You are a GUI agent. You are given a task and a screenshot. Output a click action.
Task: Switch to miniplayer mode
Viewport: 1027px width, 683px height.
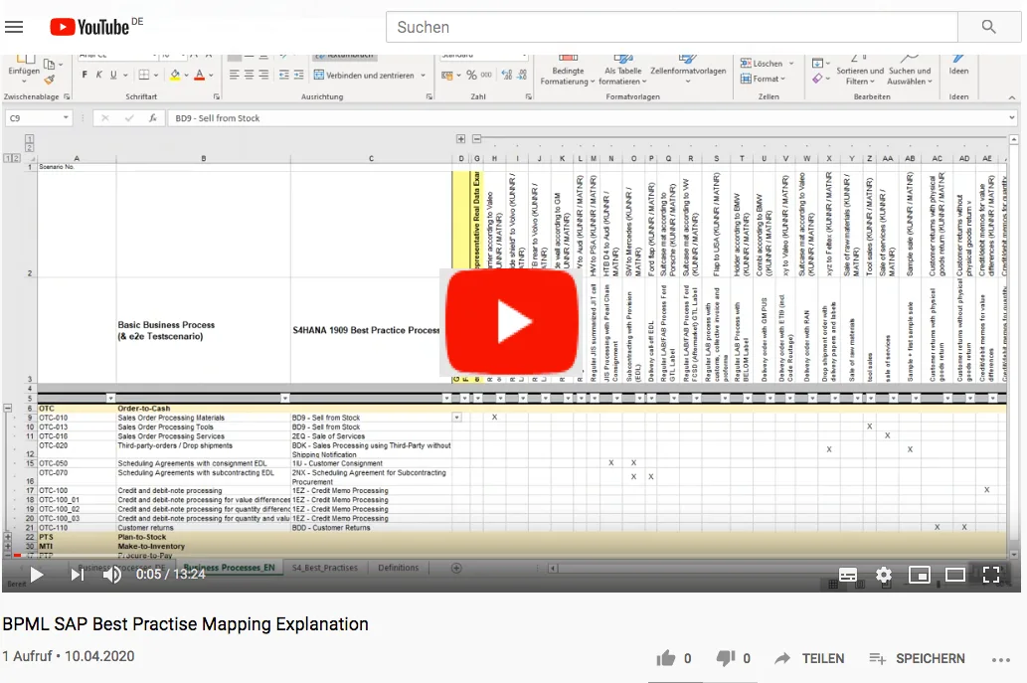point(920,575)
